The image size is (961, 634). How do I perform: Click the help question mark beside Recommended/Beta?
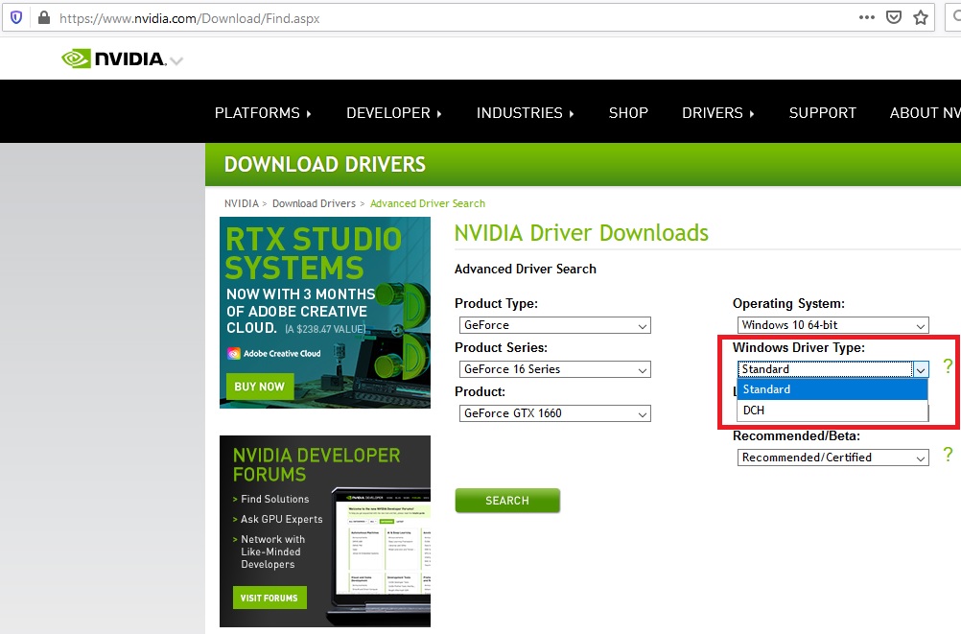click(948, 455)
